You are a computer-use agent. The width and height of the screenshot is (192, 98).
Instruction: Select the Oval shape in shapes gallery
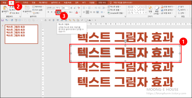coord(143,7)
